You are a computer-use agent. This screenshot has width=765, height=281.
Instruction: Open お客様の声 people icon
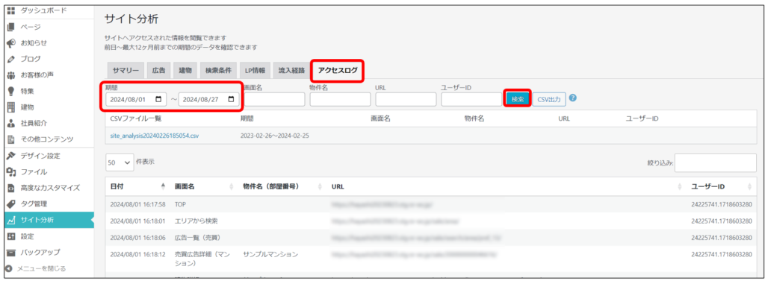10,75
